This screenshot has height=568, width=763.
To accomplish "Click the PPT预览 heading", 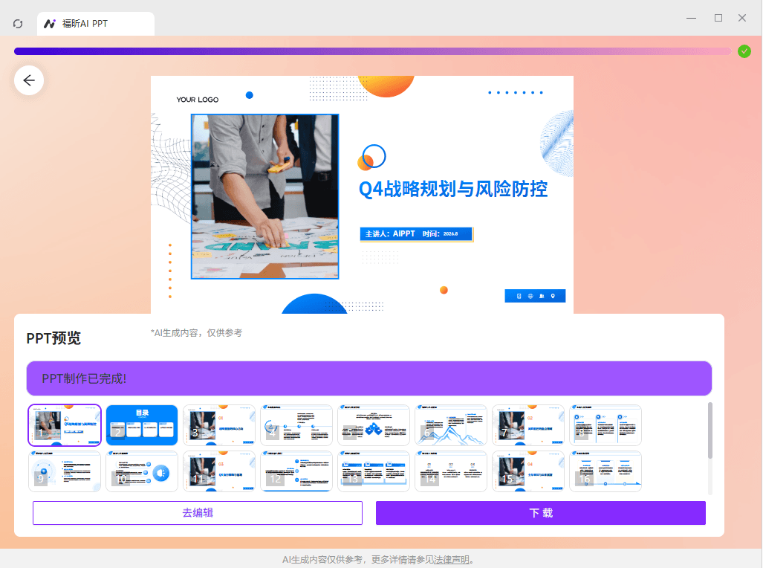I will click(53, 338).
